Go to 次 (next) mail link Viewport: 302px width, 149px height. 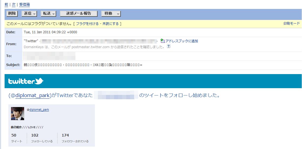coord(14,4)
